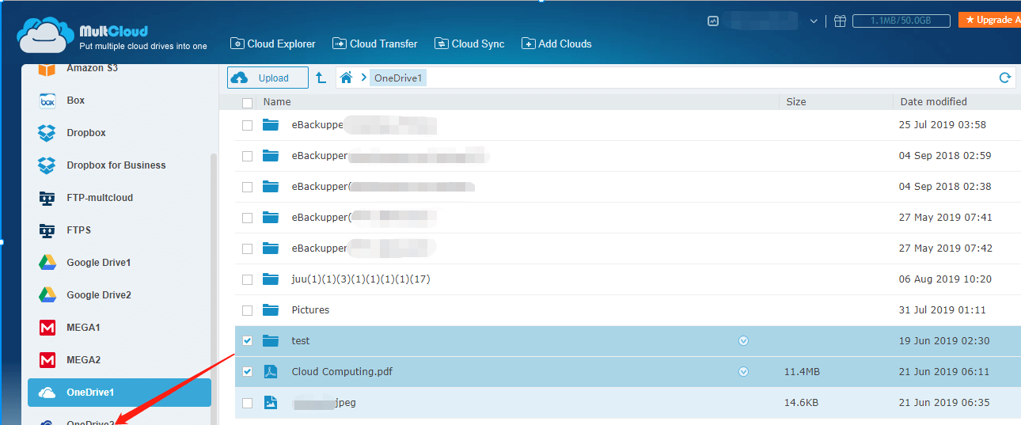Click the Dropbox icon
Screen dimensions: 1021x425
pyautogui.click(x=47, y=133)
